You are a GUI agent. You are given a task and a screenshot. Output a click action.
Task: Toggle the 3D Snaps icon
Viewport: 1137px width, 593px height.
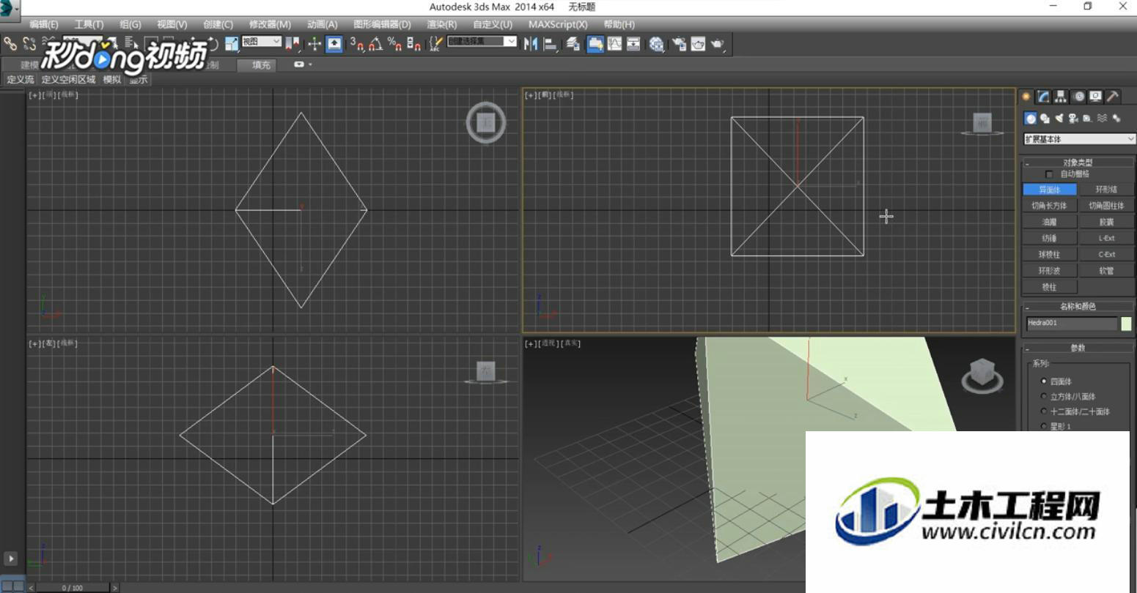pos(357,44)
